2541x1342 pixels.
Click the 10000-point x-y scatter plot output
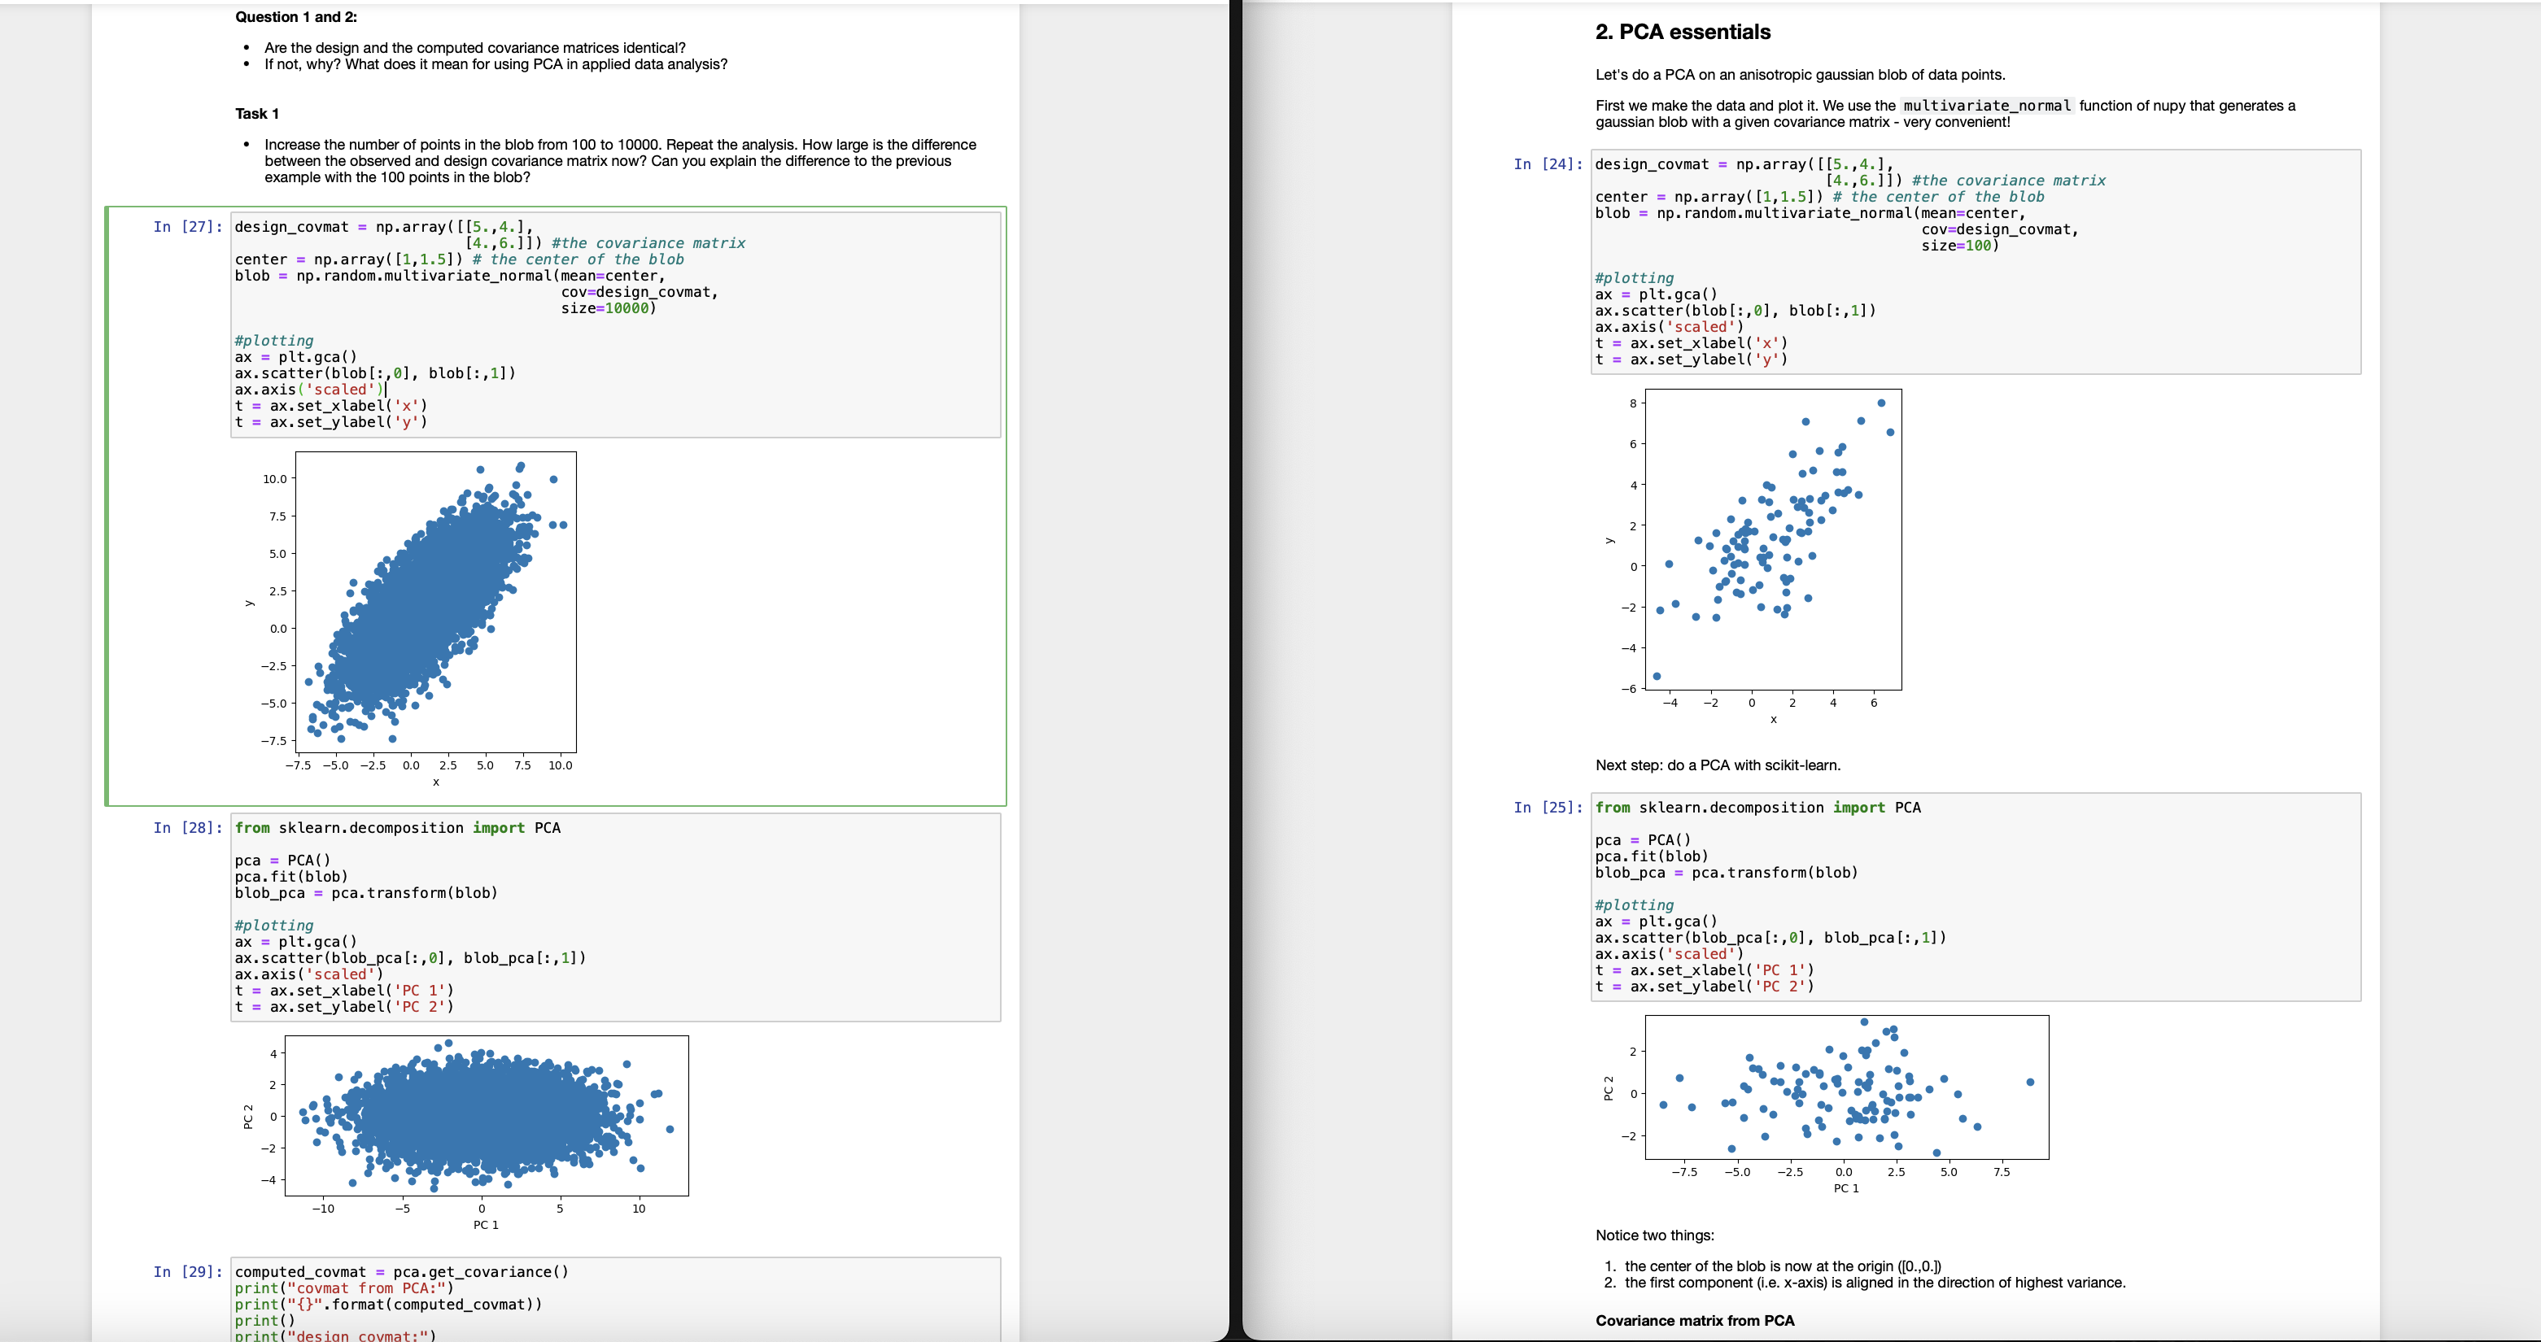435,603
